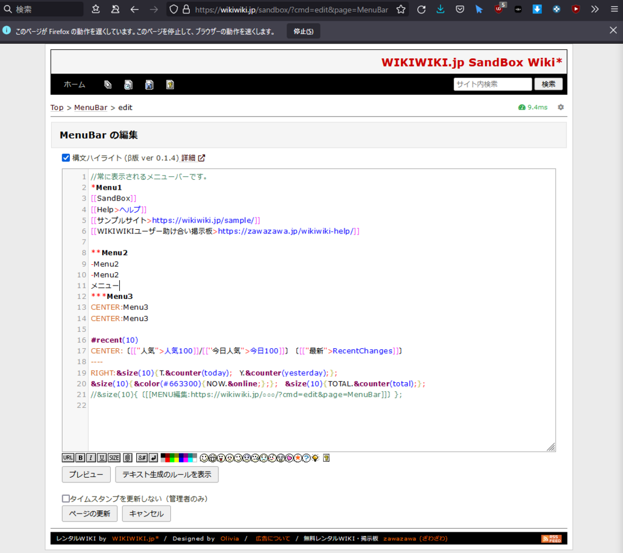Insert the plain smile emoticon

coord(204,458)
